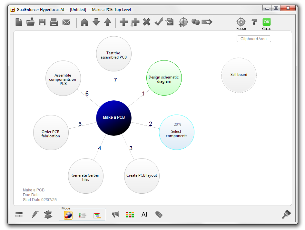Select the central Make a PCB goal

pos(114,118)
